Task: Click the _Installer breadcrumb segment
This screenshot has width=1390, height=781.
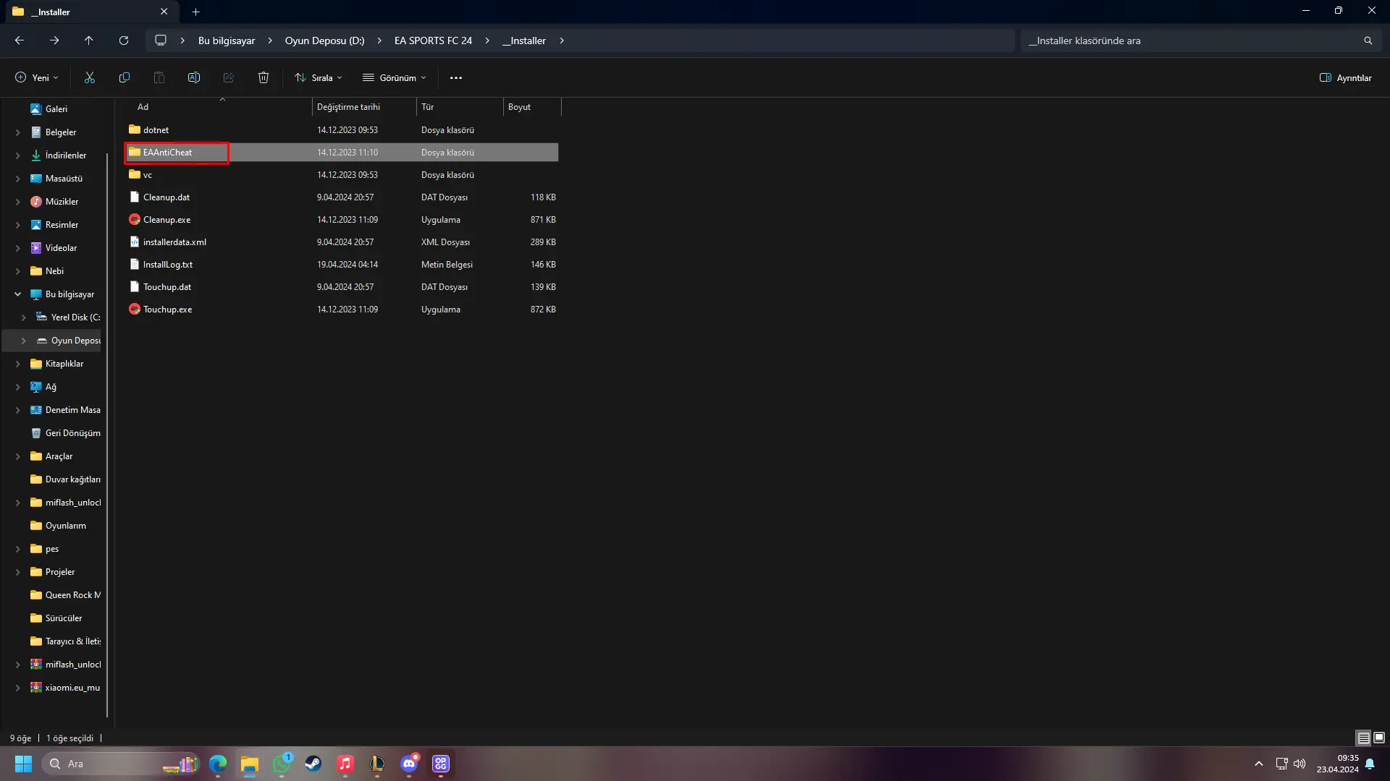Action: point(524,40)
